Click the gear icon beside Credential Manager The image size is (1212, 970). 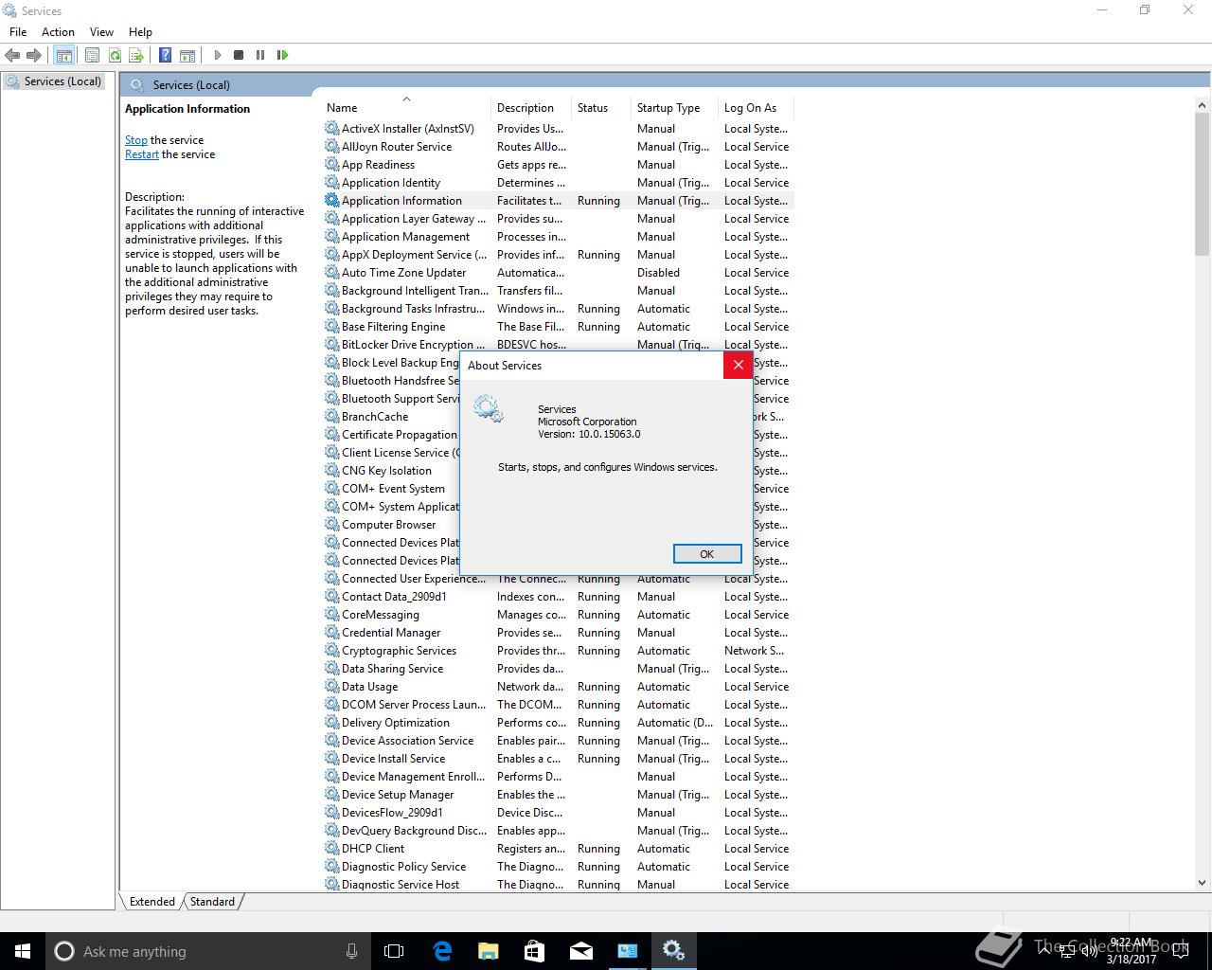(331, 632)
